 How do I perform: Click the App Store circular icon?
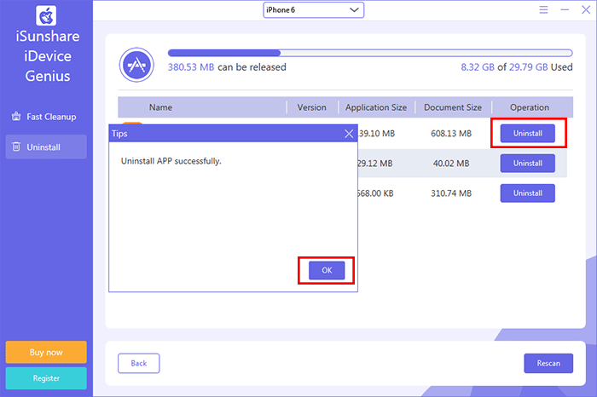coord(136,65)
